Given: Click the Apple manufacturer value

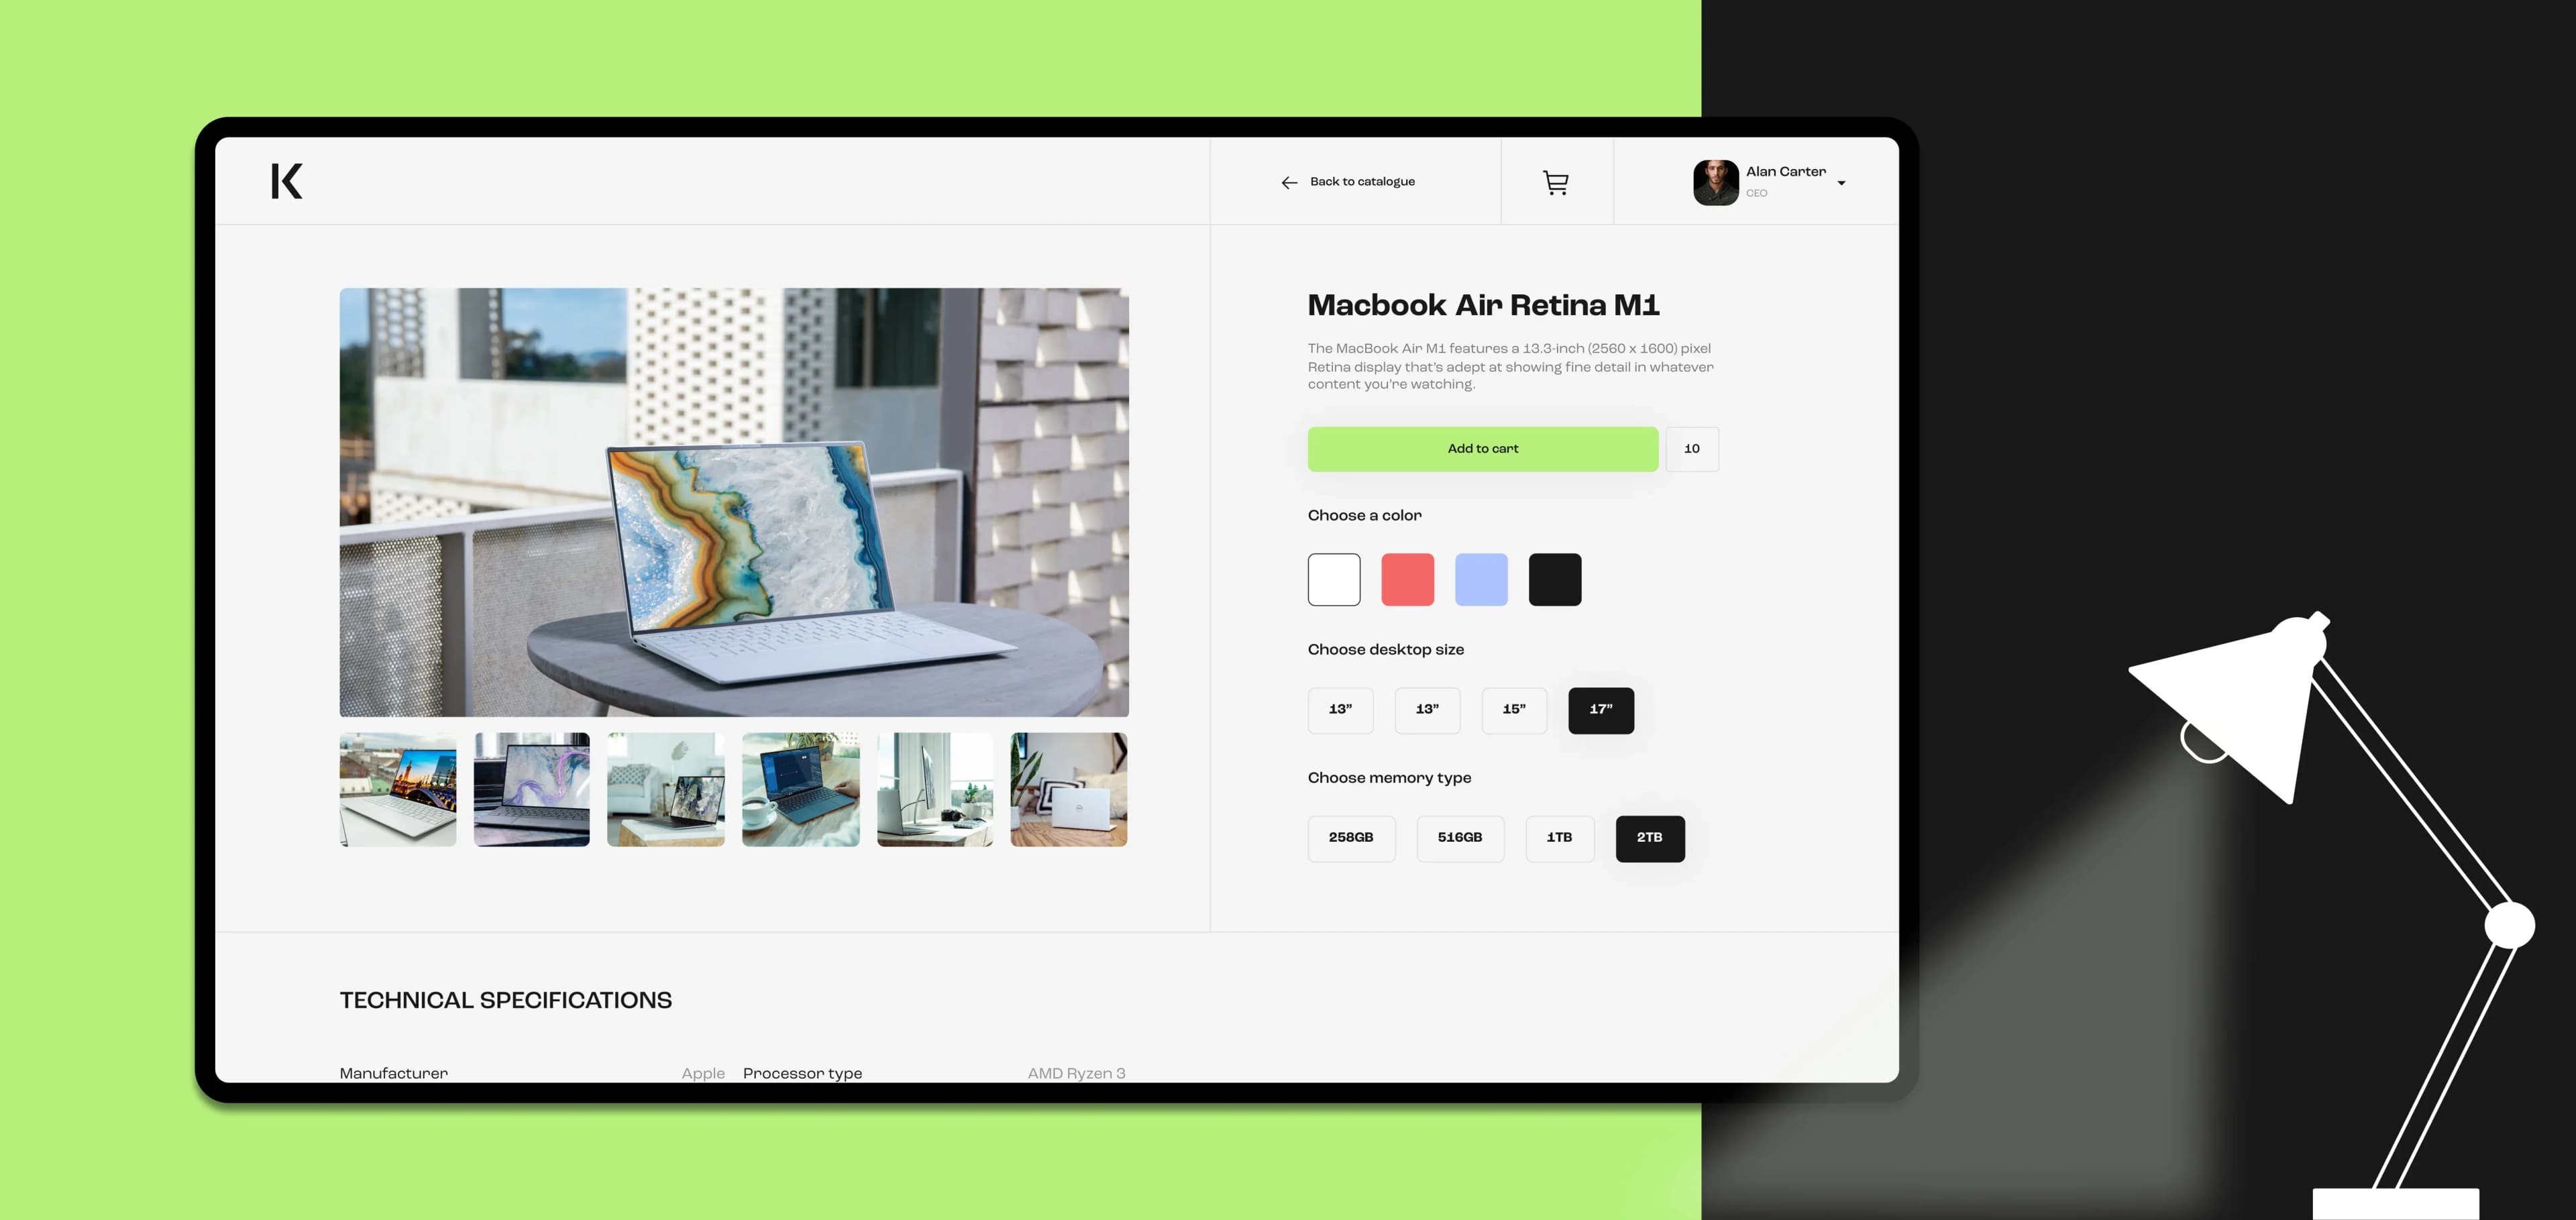Looking at the screenshot, I should pos(703,1073).
